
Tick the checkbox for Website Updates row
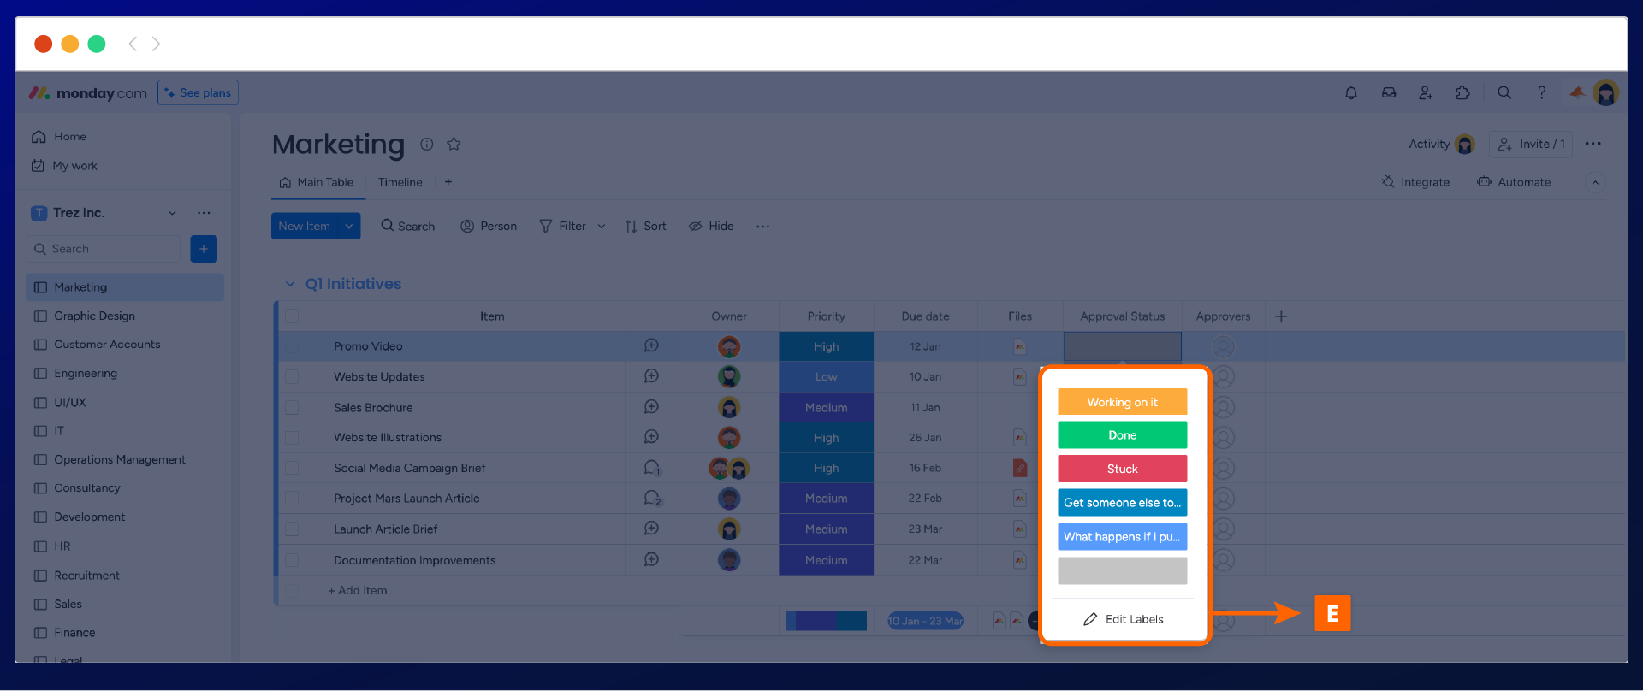[x=292, y=377]
